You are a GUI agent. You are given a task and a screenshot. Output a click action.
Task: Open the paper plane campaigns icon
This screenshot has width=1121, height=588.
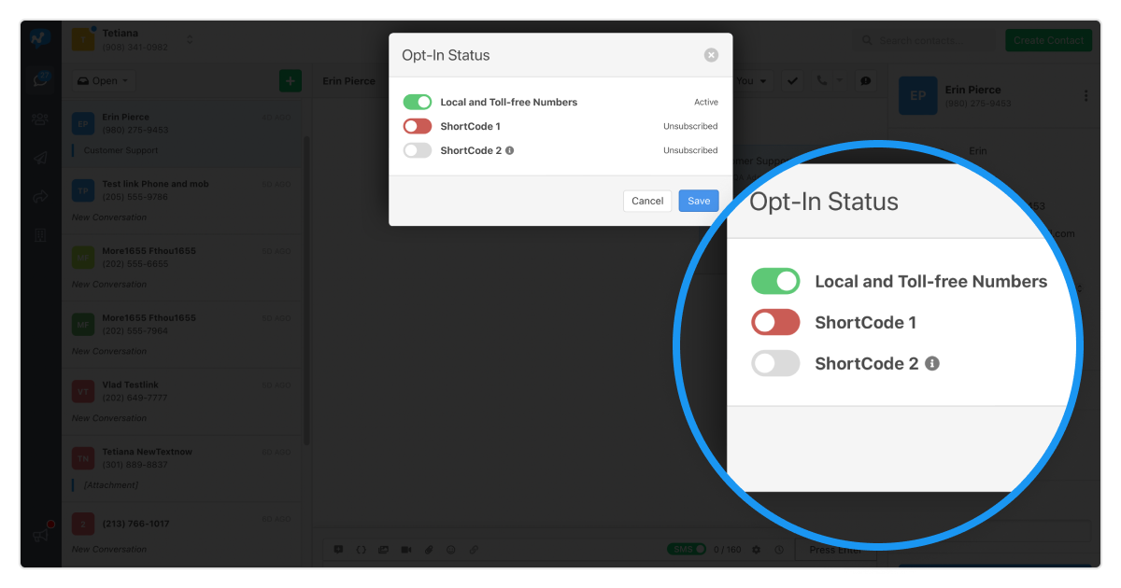point(40,158)
